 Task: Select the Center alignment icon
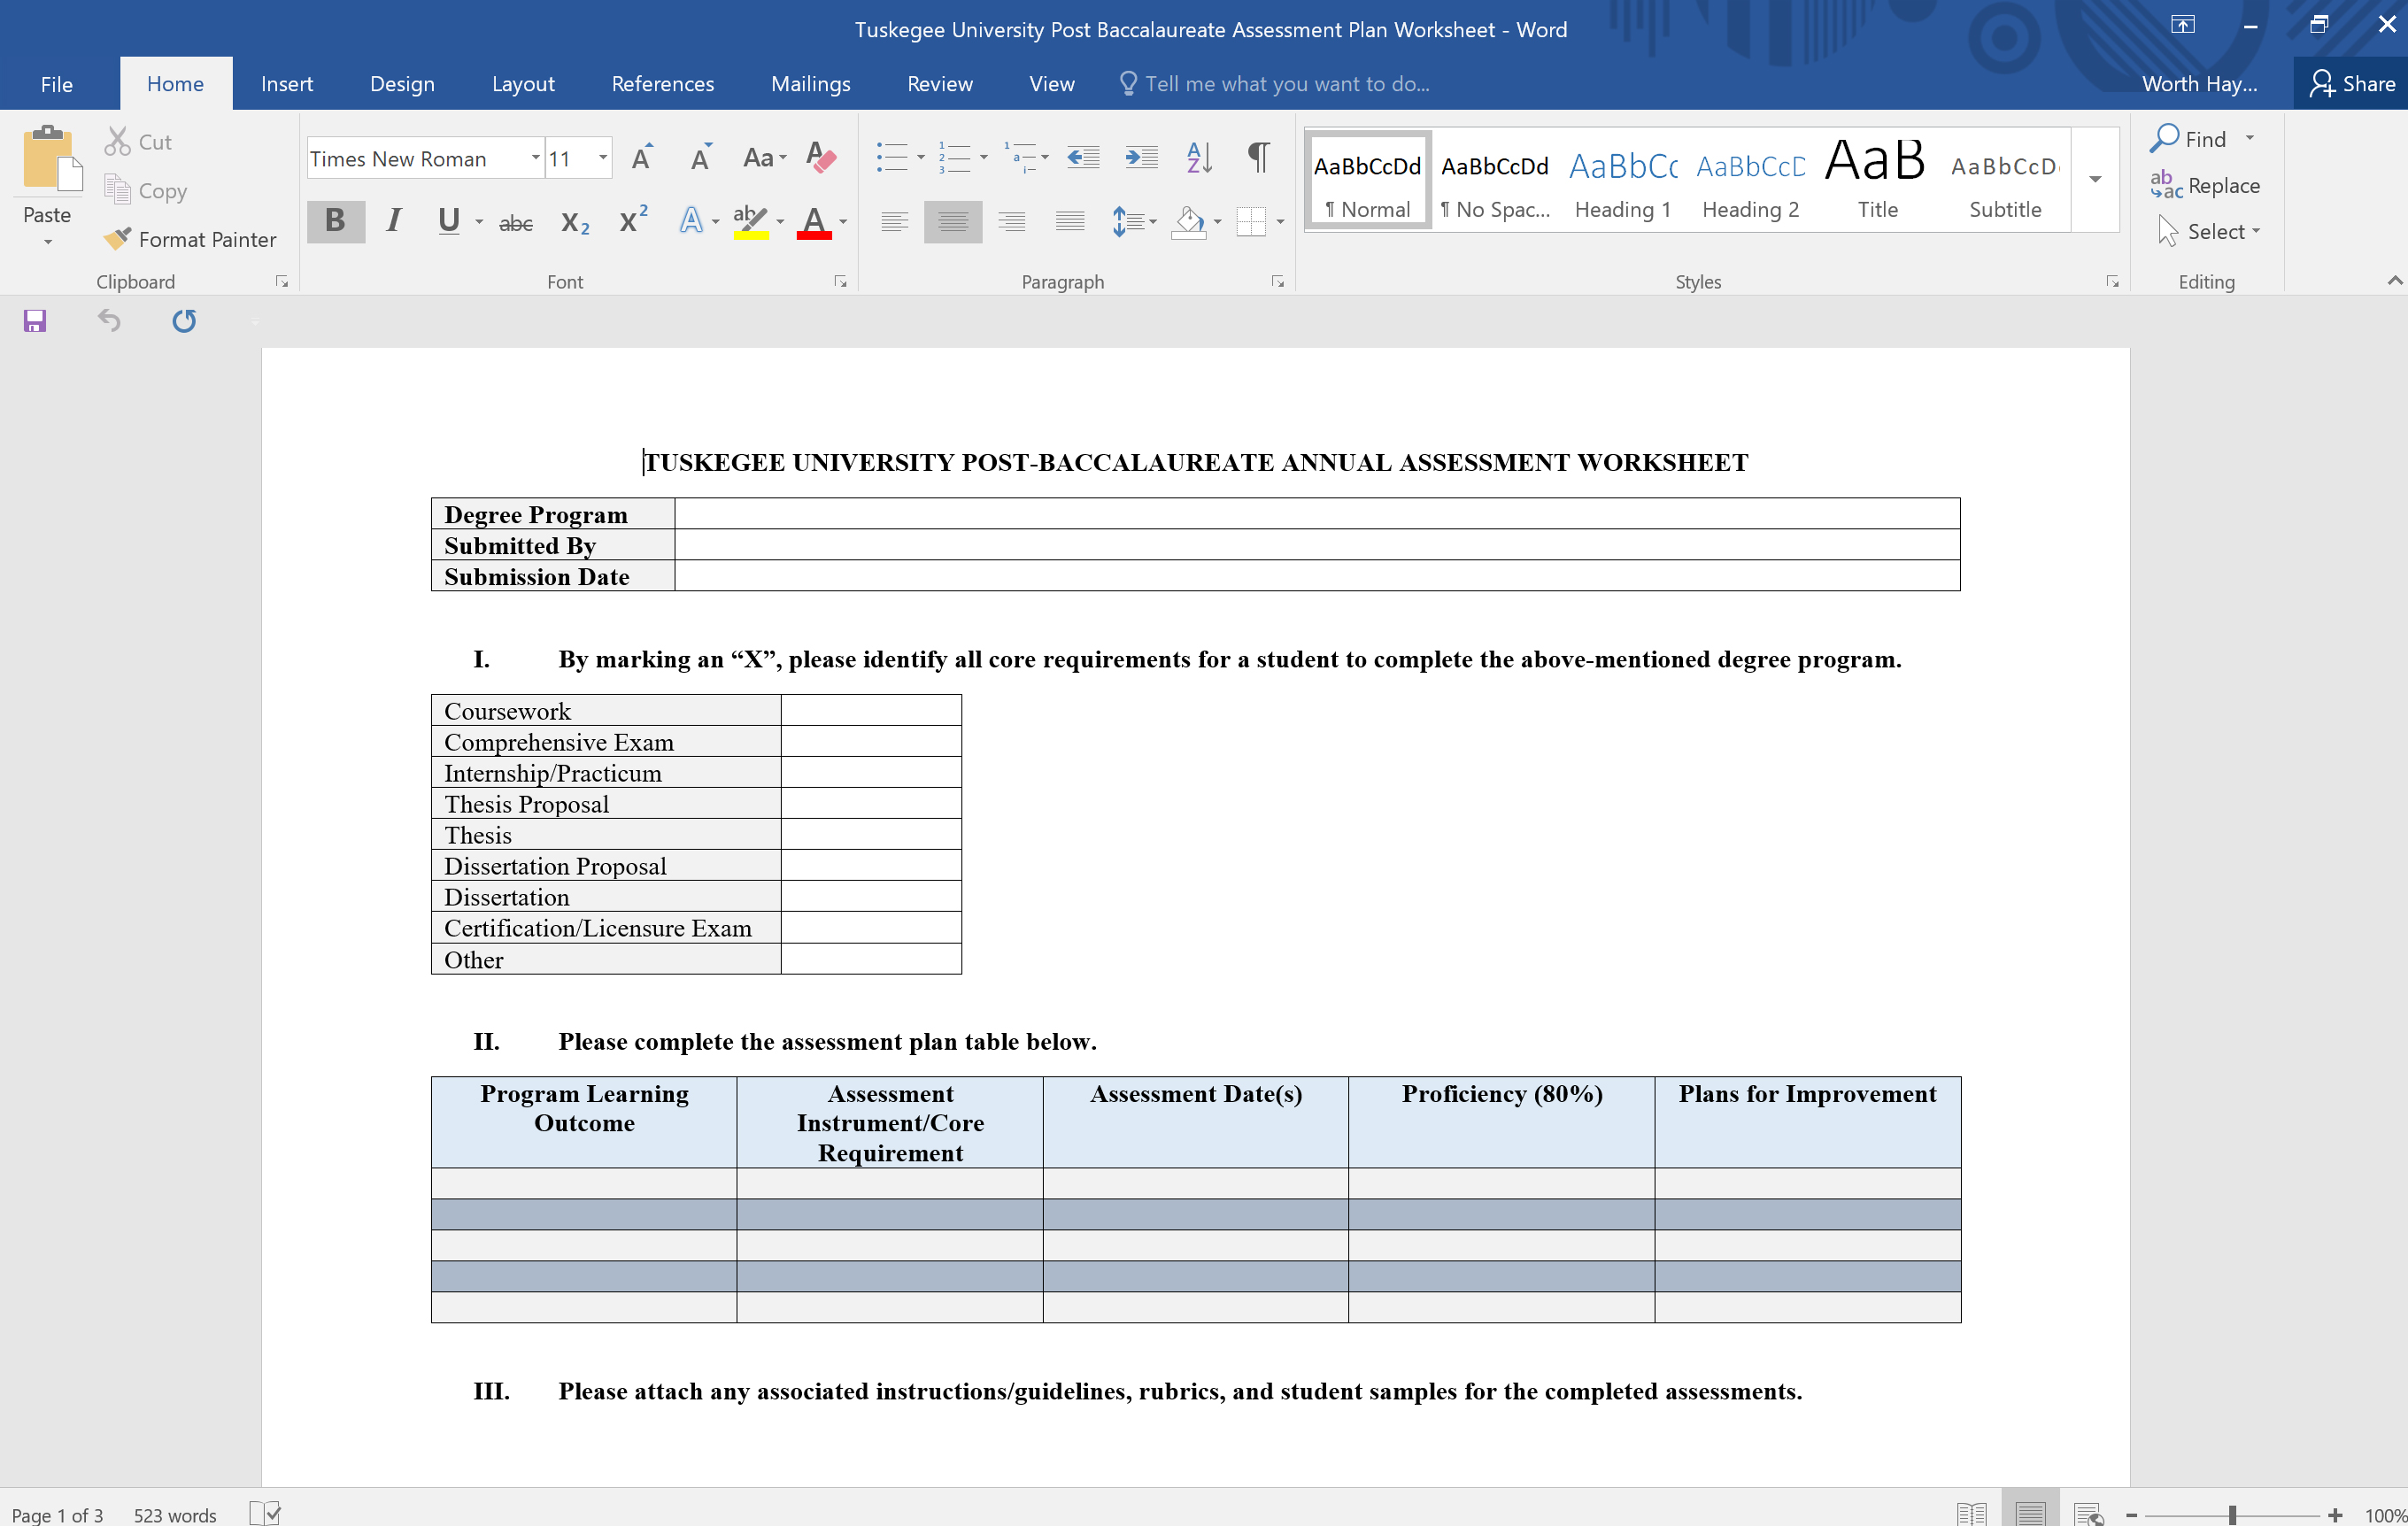pyautogui.click(x=952, y=222)
